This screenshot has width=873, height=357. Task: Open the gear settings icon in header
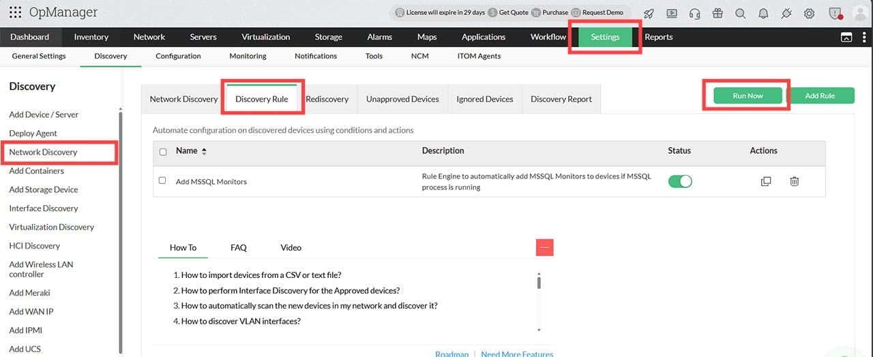pos(810,13)
